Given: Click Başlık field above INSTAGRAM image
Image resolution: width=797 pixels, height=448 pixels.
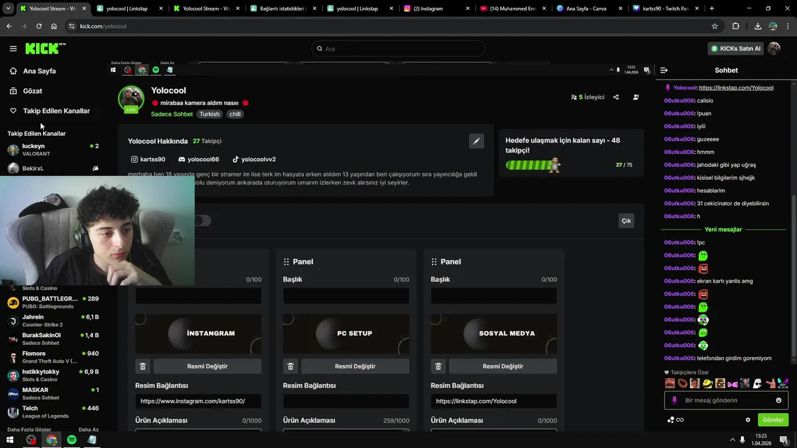Looking at the screenshot, I should tap(198, 296).
